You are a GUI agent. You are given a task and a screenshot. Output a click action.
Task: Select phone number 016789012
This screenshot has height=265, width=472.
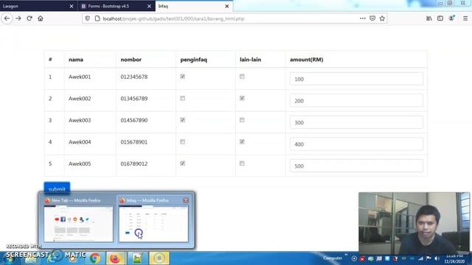coord(134,163)
